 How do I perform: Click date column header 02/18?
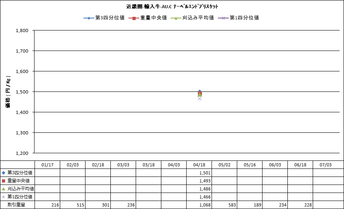click(x=98, y=165)
